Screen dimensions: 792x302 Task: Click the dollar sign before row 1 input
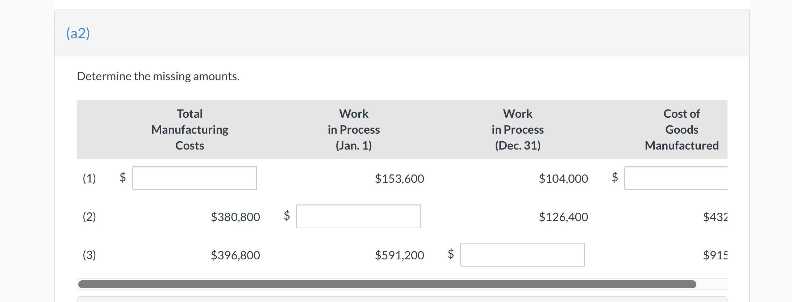[x=122, y=178]
